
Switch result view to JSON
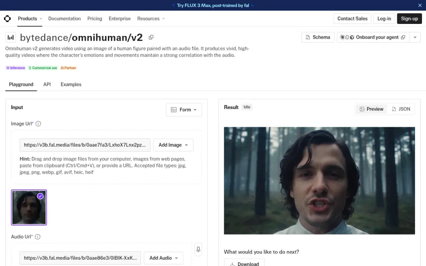coord(401,109)
